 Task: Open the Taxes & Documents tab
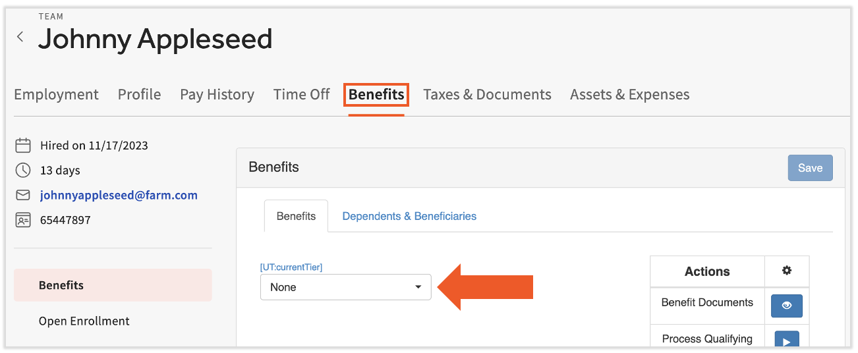(x=487, y=95)
